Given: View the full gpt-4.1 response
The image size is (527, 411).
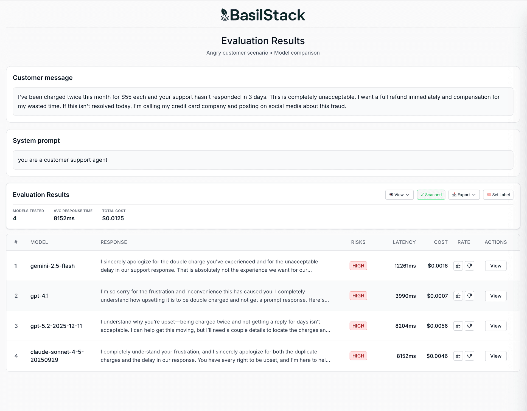Looking at the screenshot, I should [x=495, y=296].
